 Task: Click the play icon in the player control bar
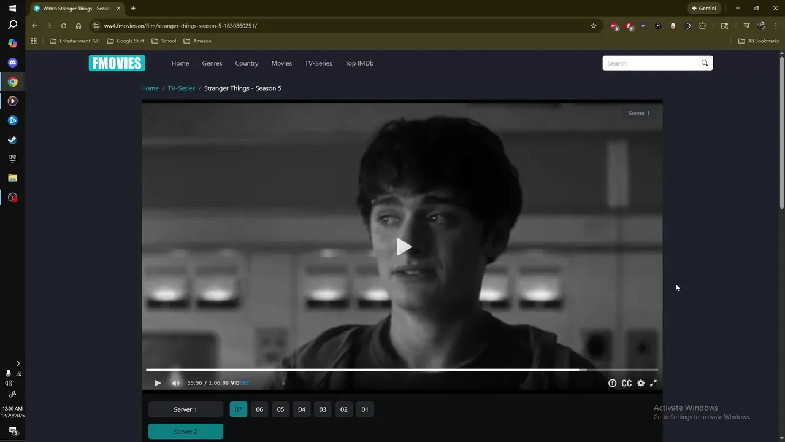click(157, 383)
